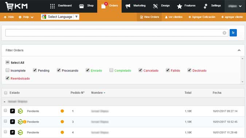Open the Dashboard grid icon
246x138 pixels.
point(52,6)
